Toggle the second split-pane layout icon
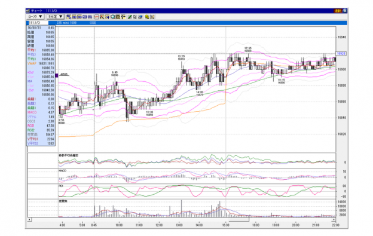This screenshot has width=373, height=236. point(74,17)
